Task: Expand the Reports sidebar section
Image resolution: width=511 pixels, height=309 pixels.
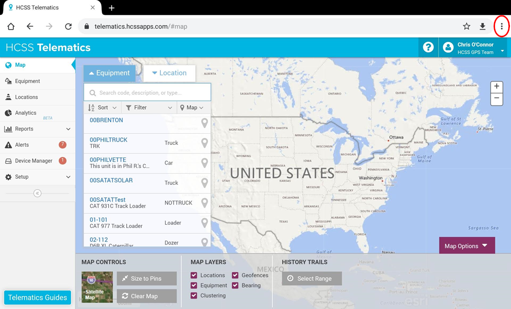Action: (x=25, y=128)
